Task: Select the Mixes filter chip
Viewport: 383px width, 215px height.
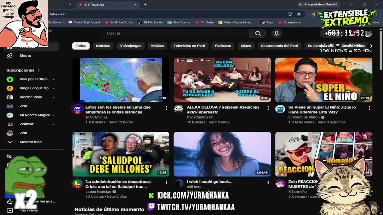Action: tap(246, 46)
